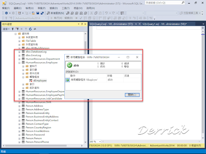The width and height of the screenshot is (206, 154).
Task: Click the query editor vertical scrollbar down arrow
Action: tap(203, 138)
